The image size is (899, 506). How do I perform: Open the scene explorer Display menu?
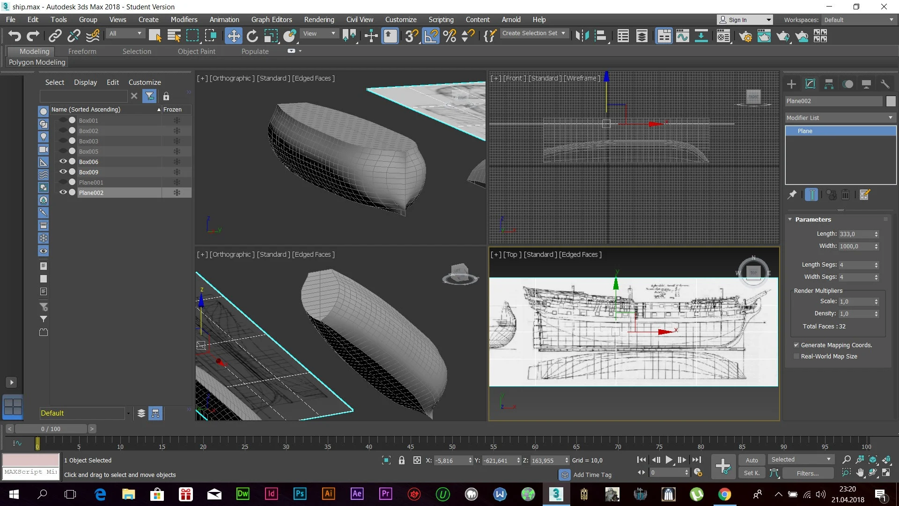tap(85, 82)
